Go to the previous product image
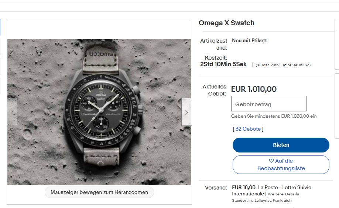This screenshot has height=208, width=339. [12, 112]
